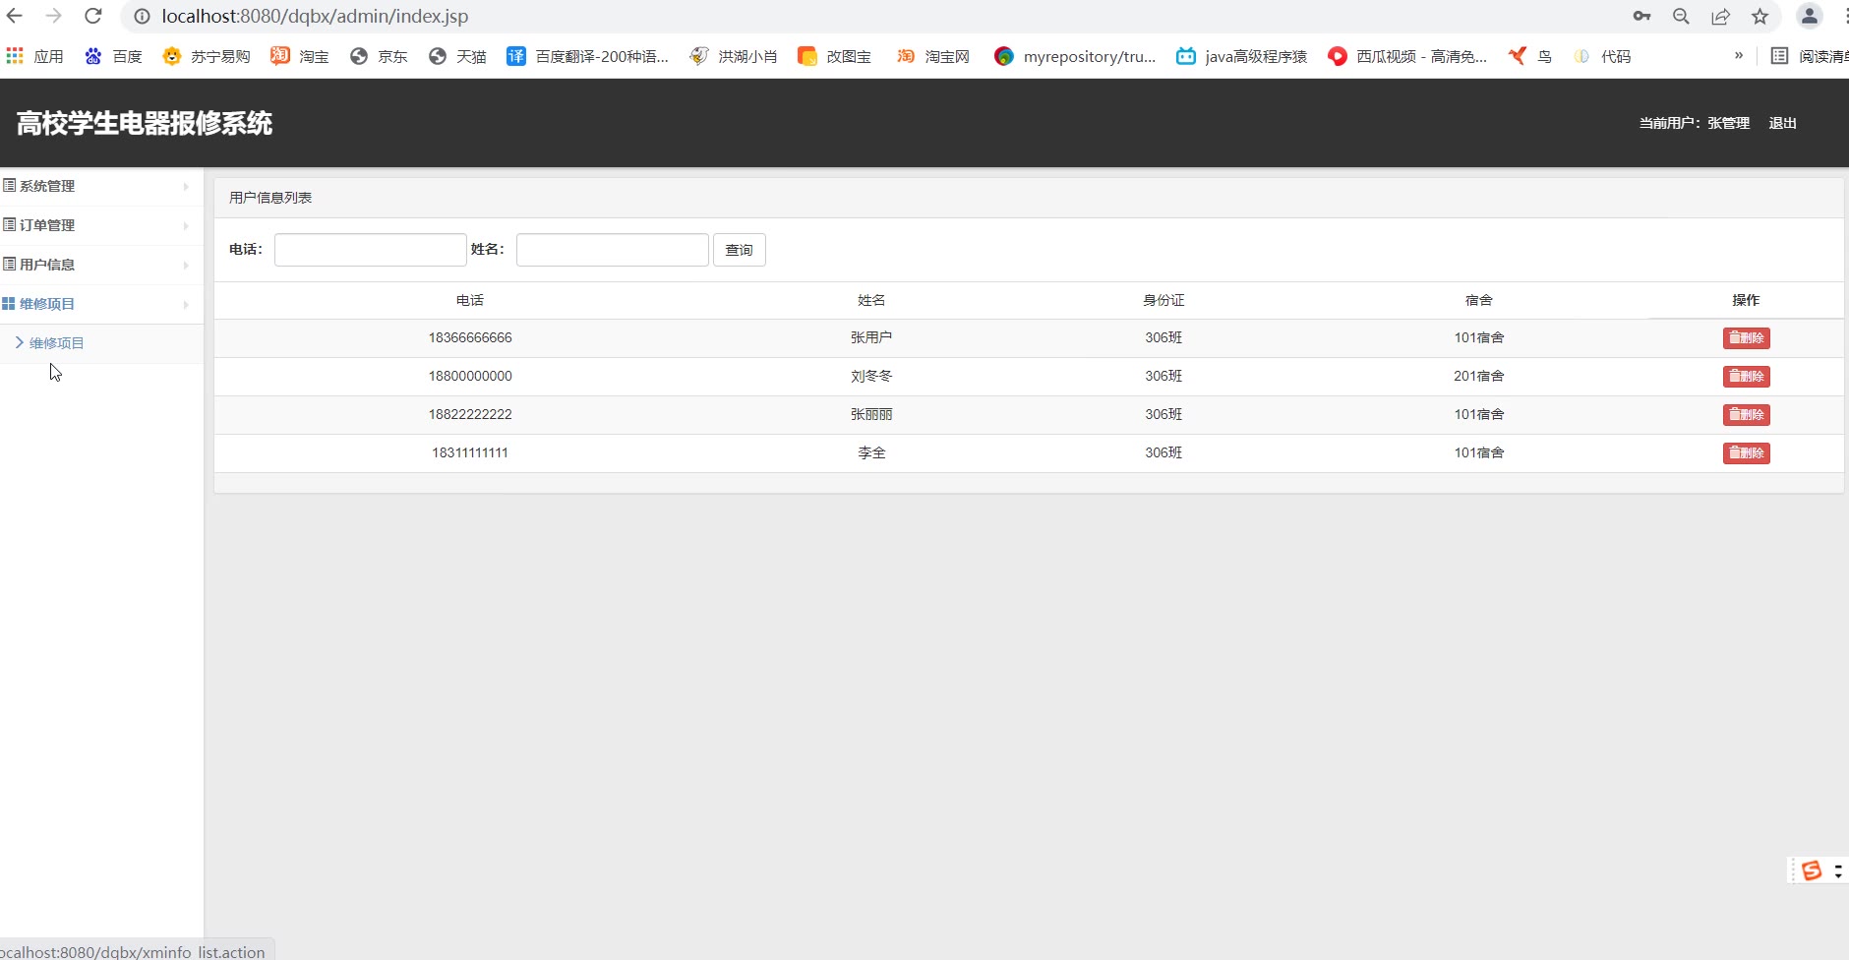Click the name cell 张用户
This screenshot has width=1849, height=960.
(x=871, y=337)
